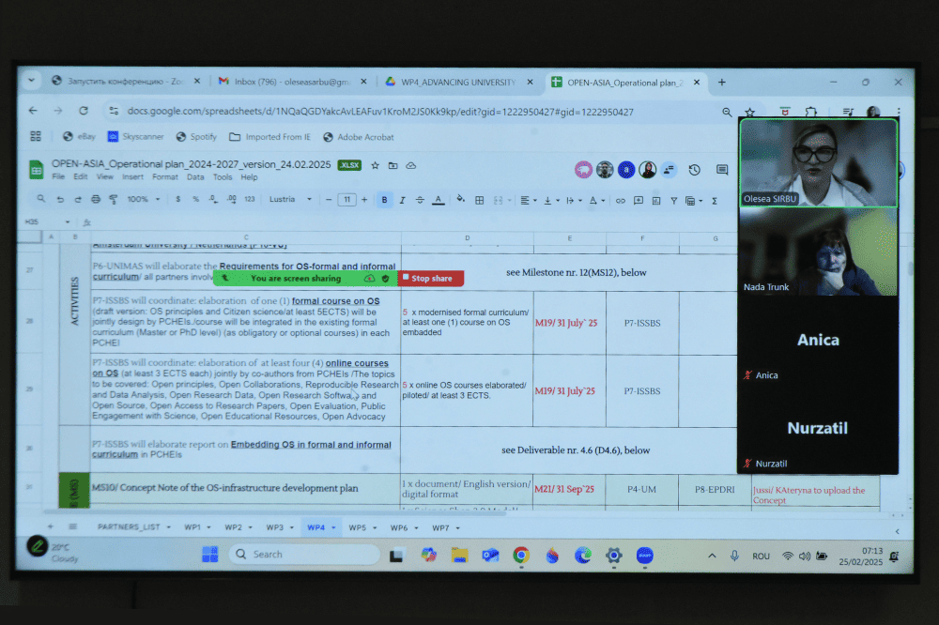Image resolution: width=939 pixels, height=625 pixels.
Task: Open the File menu
Action: 58,177
